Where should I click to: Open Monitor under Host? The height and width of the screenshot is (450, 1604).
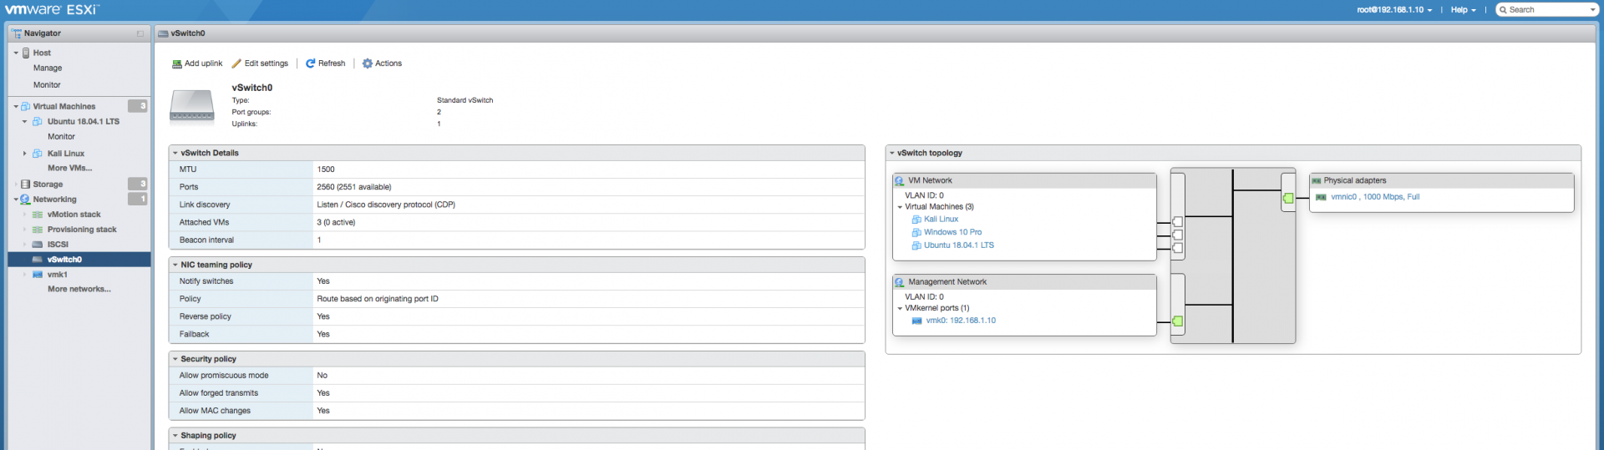[47, 85]
